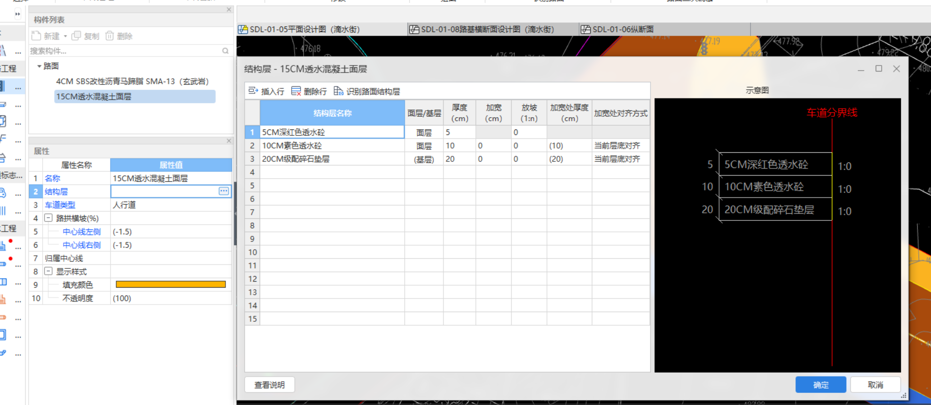Click 当前层底对齐 in the 20CM级配碎石垫层 row

pos(621,159)
